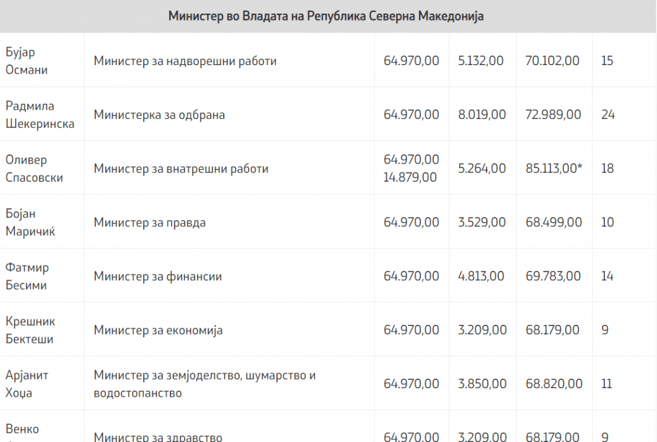Click the total "68.499,00"

pos(554,222)
